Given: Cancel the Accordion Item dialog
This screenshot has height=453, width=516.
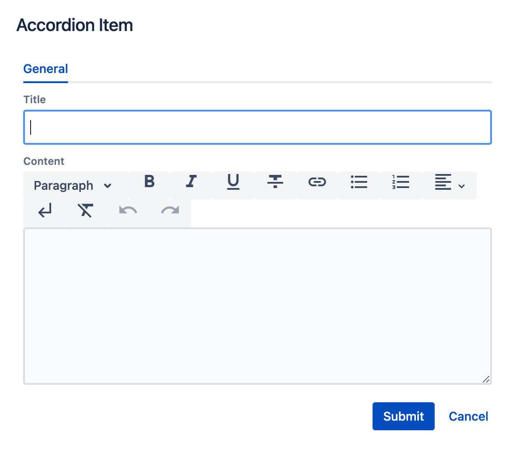Looking at the screenshot, I should pos(468,416).
